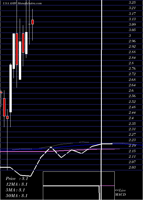This screenshot has height=200, width=143.
Task: Click the 3.13 price axis label
Action: click(132, 19)
